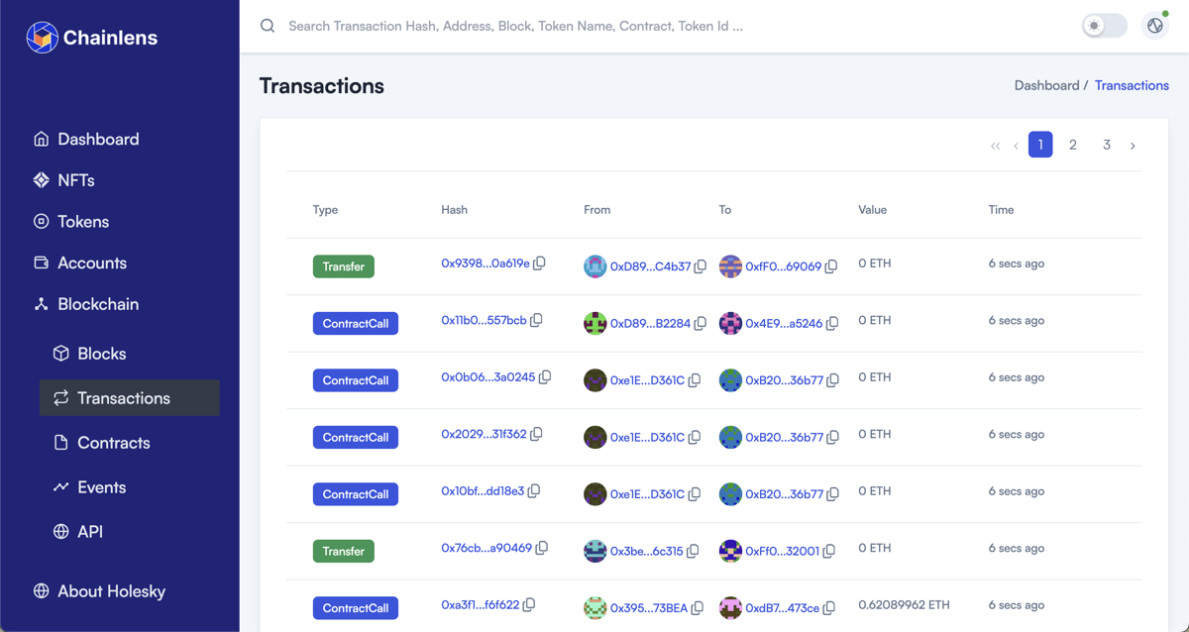
Task: Select Blocks in the sidebar
Action: pyautogui.click(x=101, y=354)
